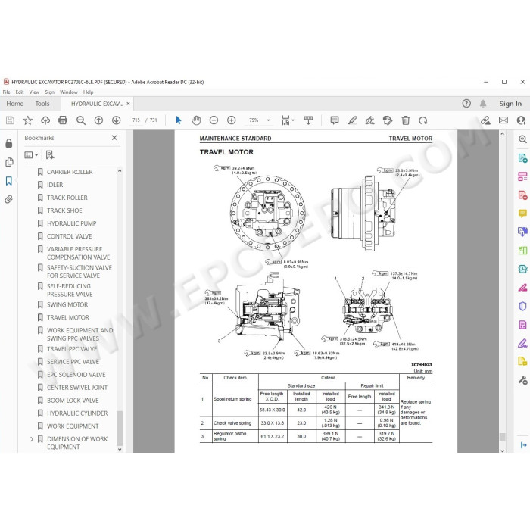Open Fill & Sign pen tool right pane
Screen dimensions: 530x530
point(522,344)
